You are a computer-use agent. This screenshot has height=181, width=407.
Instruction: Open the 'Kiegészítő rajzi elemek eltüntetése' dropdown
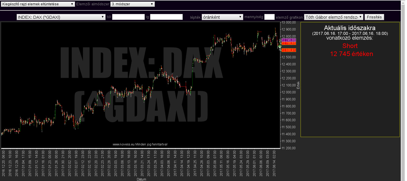[x=38, y=4]
